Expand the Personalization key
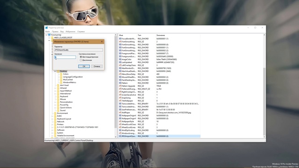 (x=55, y=102)
